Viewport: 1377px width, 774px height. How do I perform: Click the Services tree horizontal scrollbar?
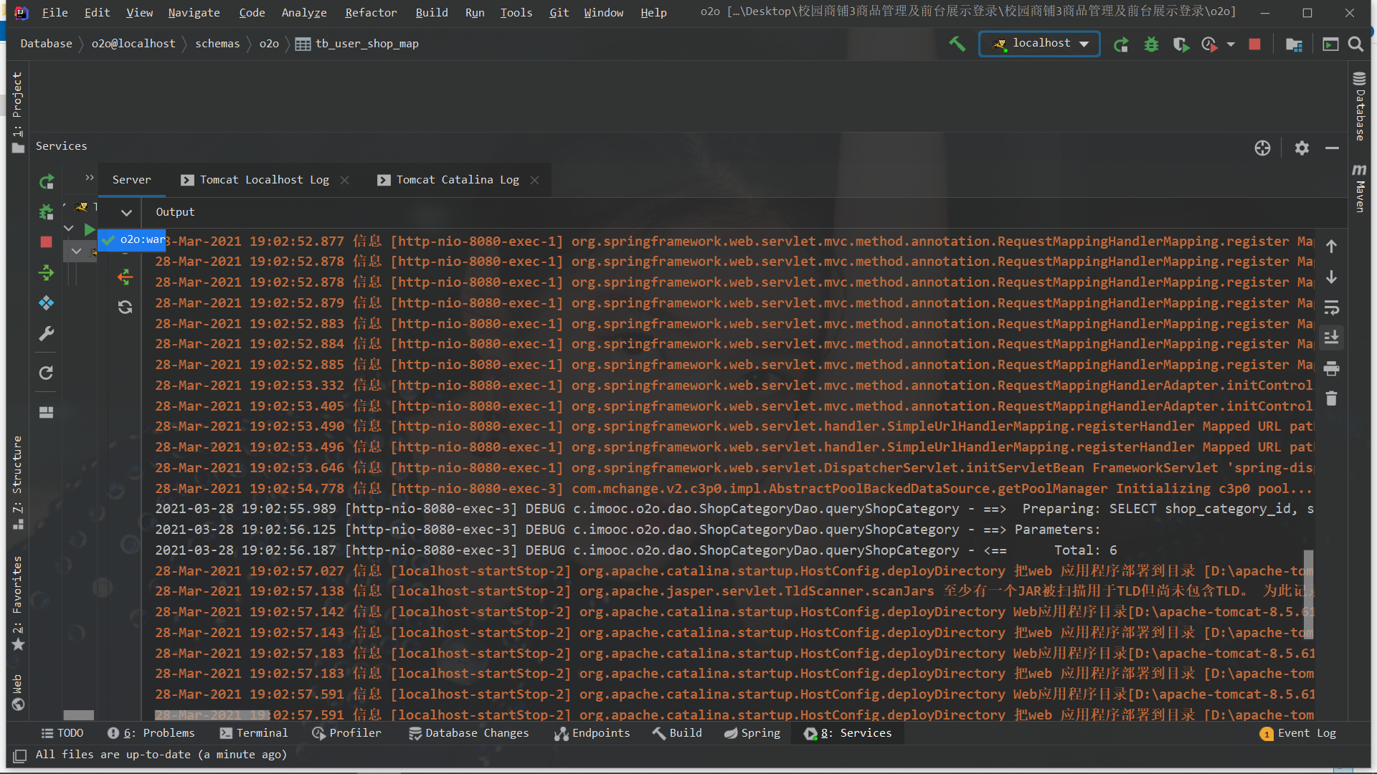point(79,715)
